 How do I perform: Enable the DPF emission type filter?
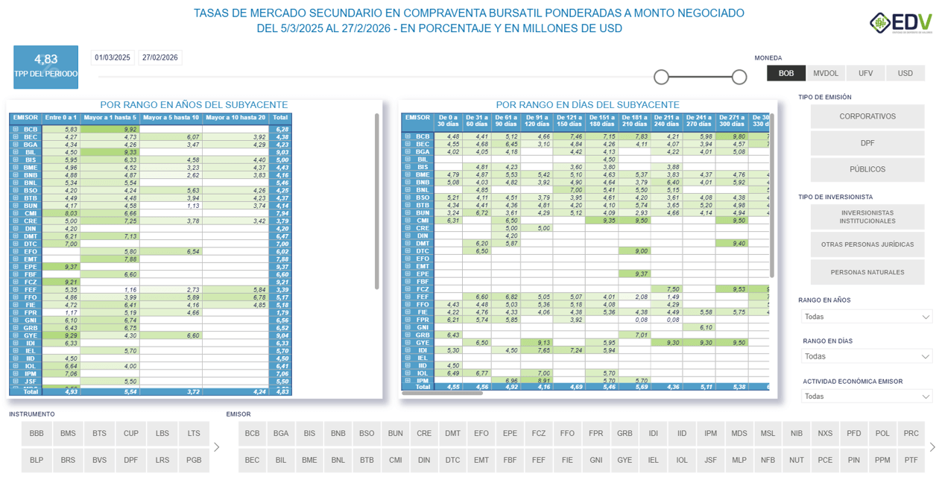867,143
